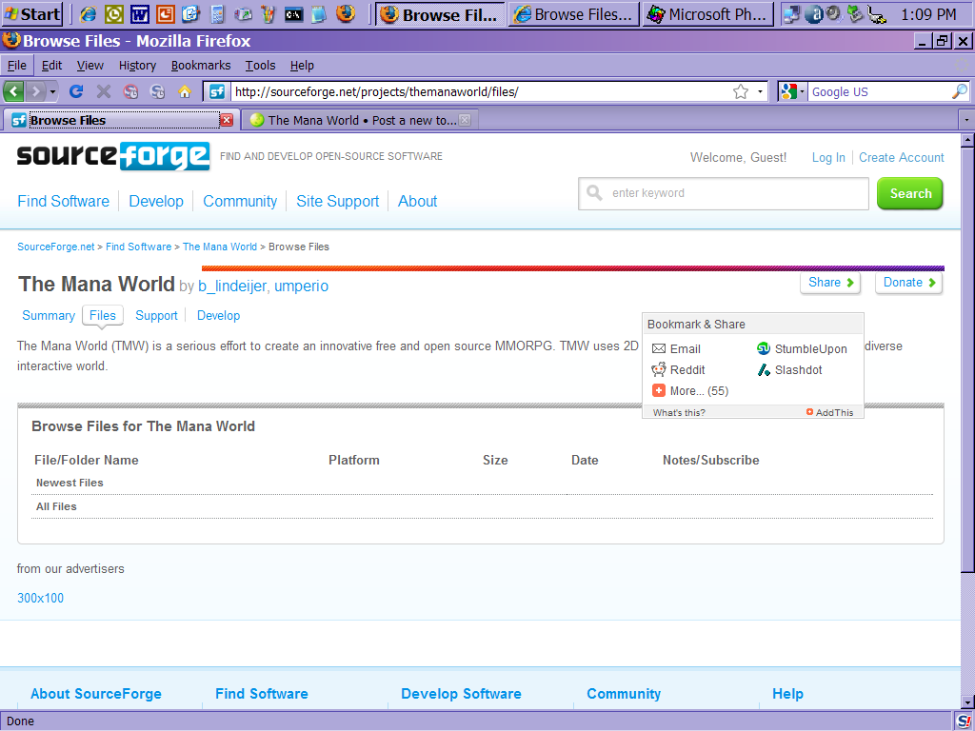The width and height of the screenshot is (975, 731).
Task: Open the About navigation link
Action: point(418,202)
